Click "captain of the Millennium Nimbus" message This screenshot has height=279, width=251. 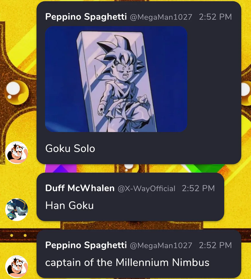(127, 263)
